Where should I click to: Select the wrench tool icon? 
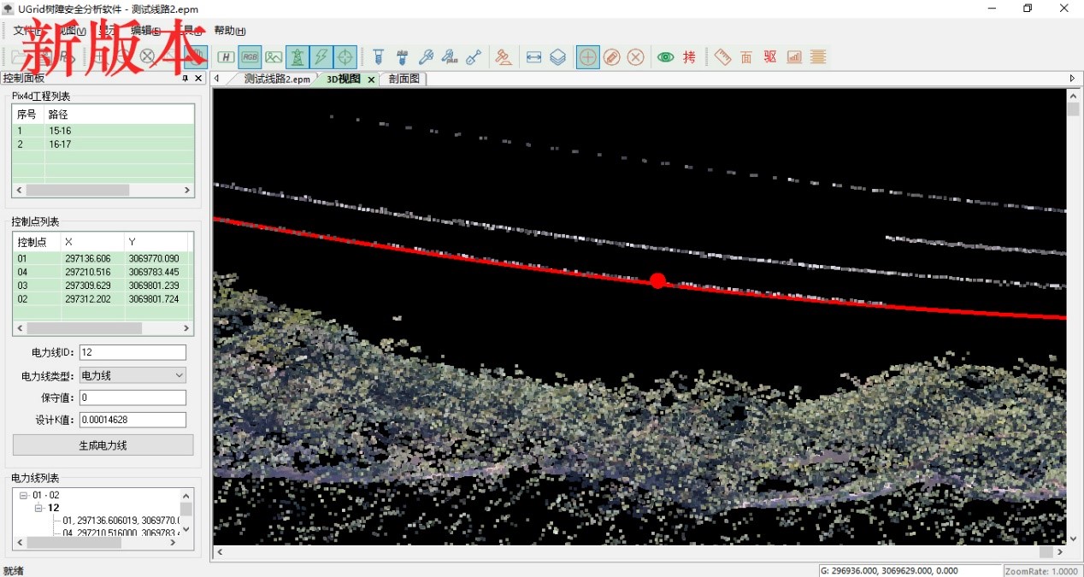click(426, 57)
